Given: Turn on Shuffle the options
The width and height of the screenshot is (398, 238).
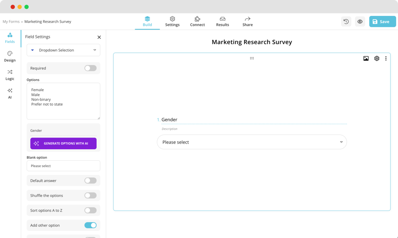Looking at the screenshot, I should click(x=90, y=195).
